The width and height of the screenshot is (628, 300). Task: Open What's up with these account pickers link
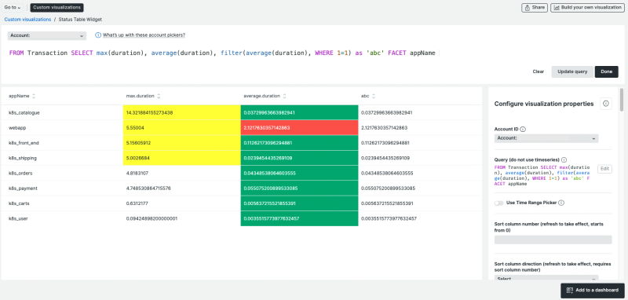144,35
